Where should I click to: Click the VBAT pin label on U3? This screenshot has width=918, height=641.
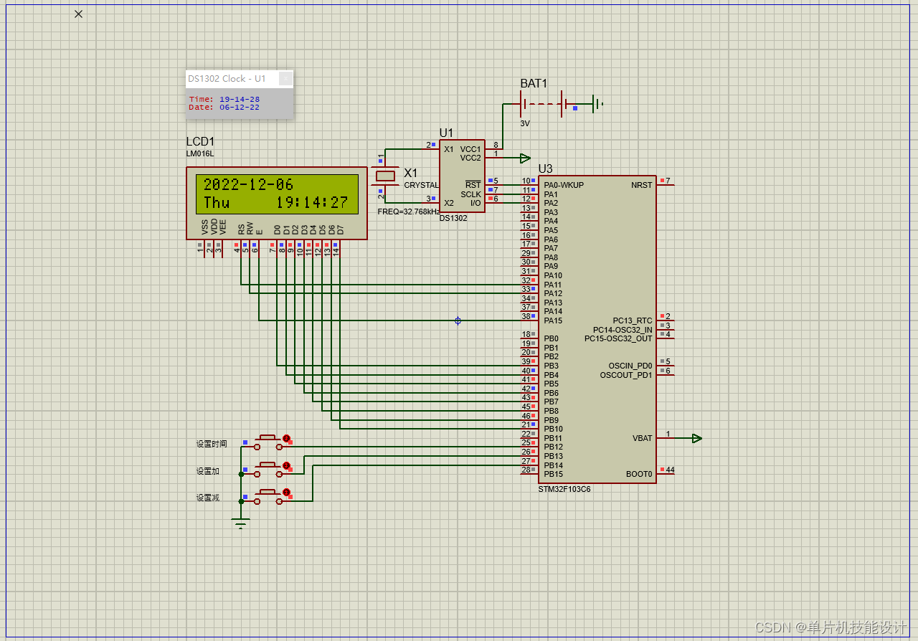coord(643,438)
